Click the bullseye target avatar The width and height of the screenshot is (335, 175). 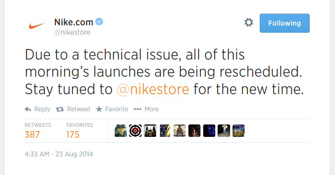point(135,131)
